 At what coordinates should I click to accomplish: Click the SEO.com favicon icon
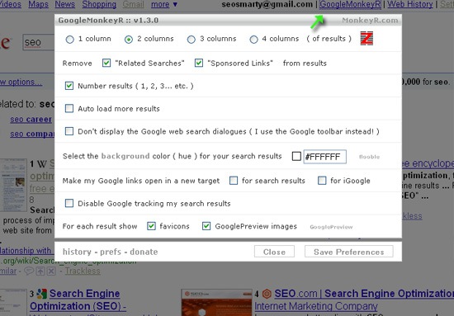267,294
